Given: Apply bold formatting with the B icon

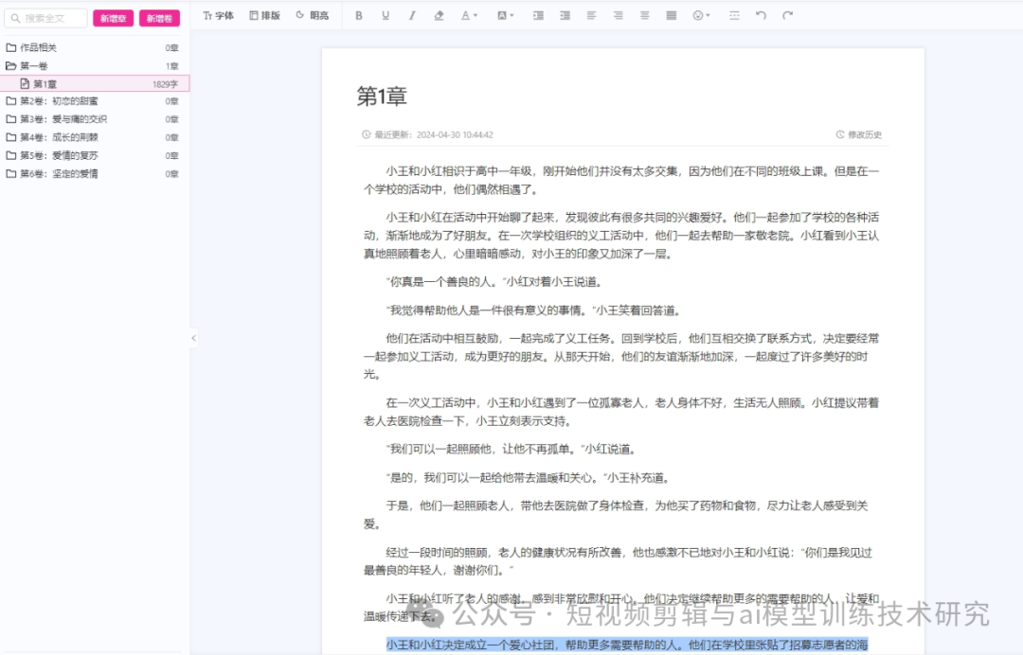Looking at the screenshot, I should point(359,16).
